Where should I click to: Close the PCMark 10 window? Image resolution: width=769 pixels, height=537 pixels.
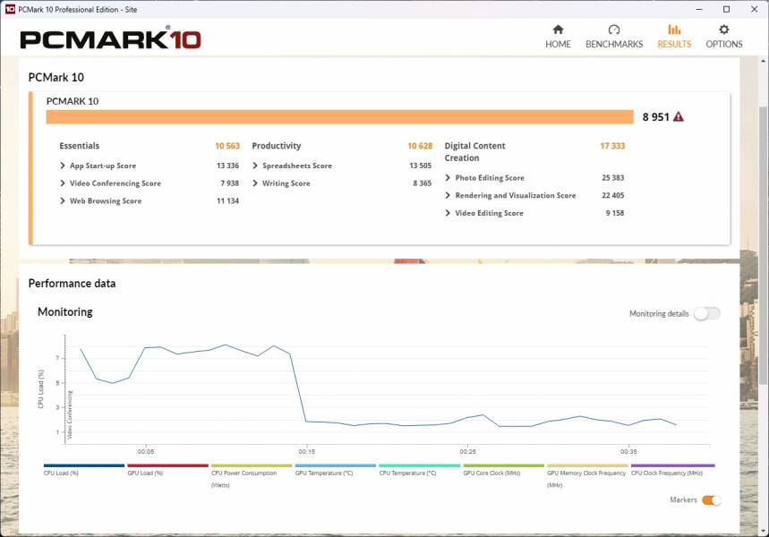click(x=755, y=9)
